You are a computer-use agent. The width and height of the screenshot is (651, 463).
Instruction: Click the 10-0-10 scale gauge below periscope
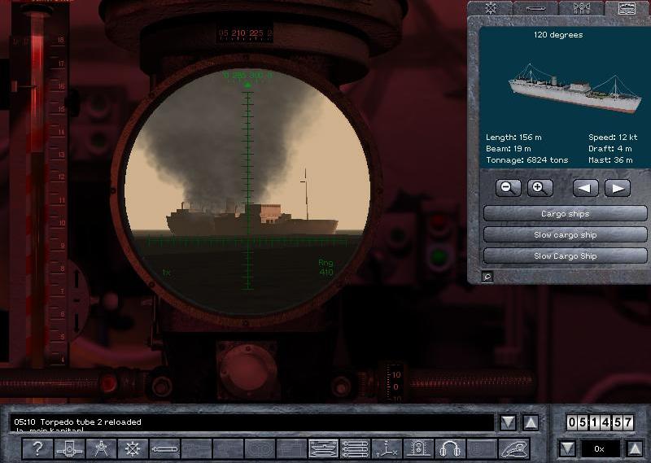(395, 384)
